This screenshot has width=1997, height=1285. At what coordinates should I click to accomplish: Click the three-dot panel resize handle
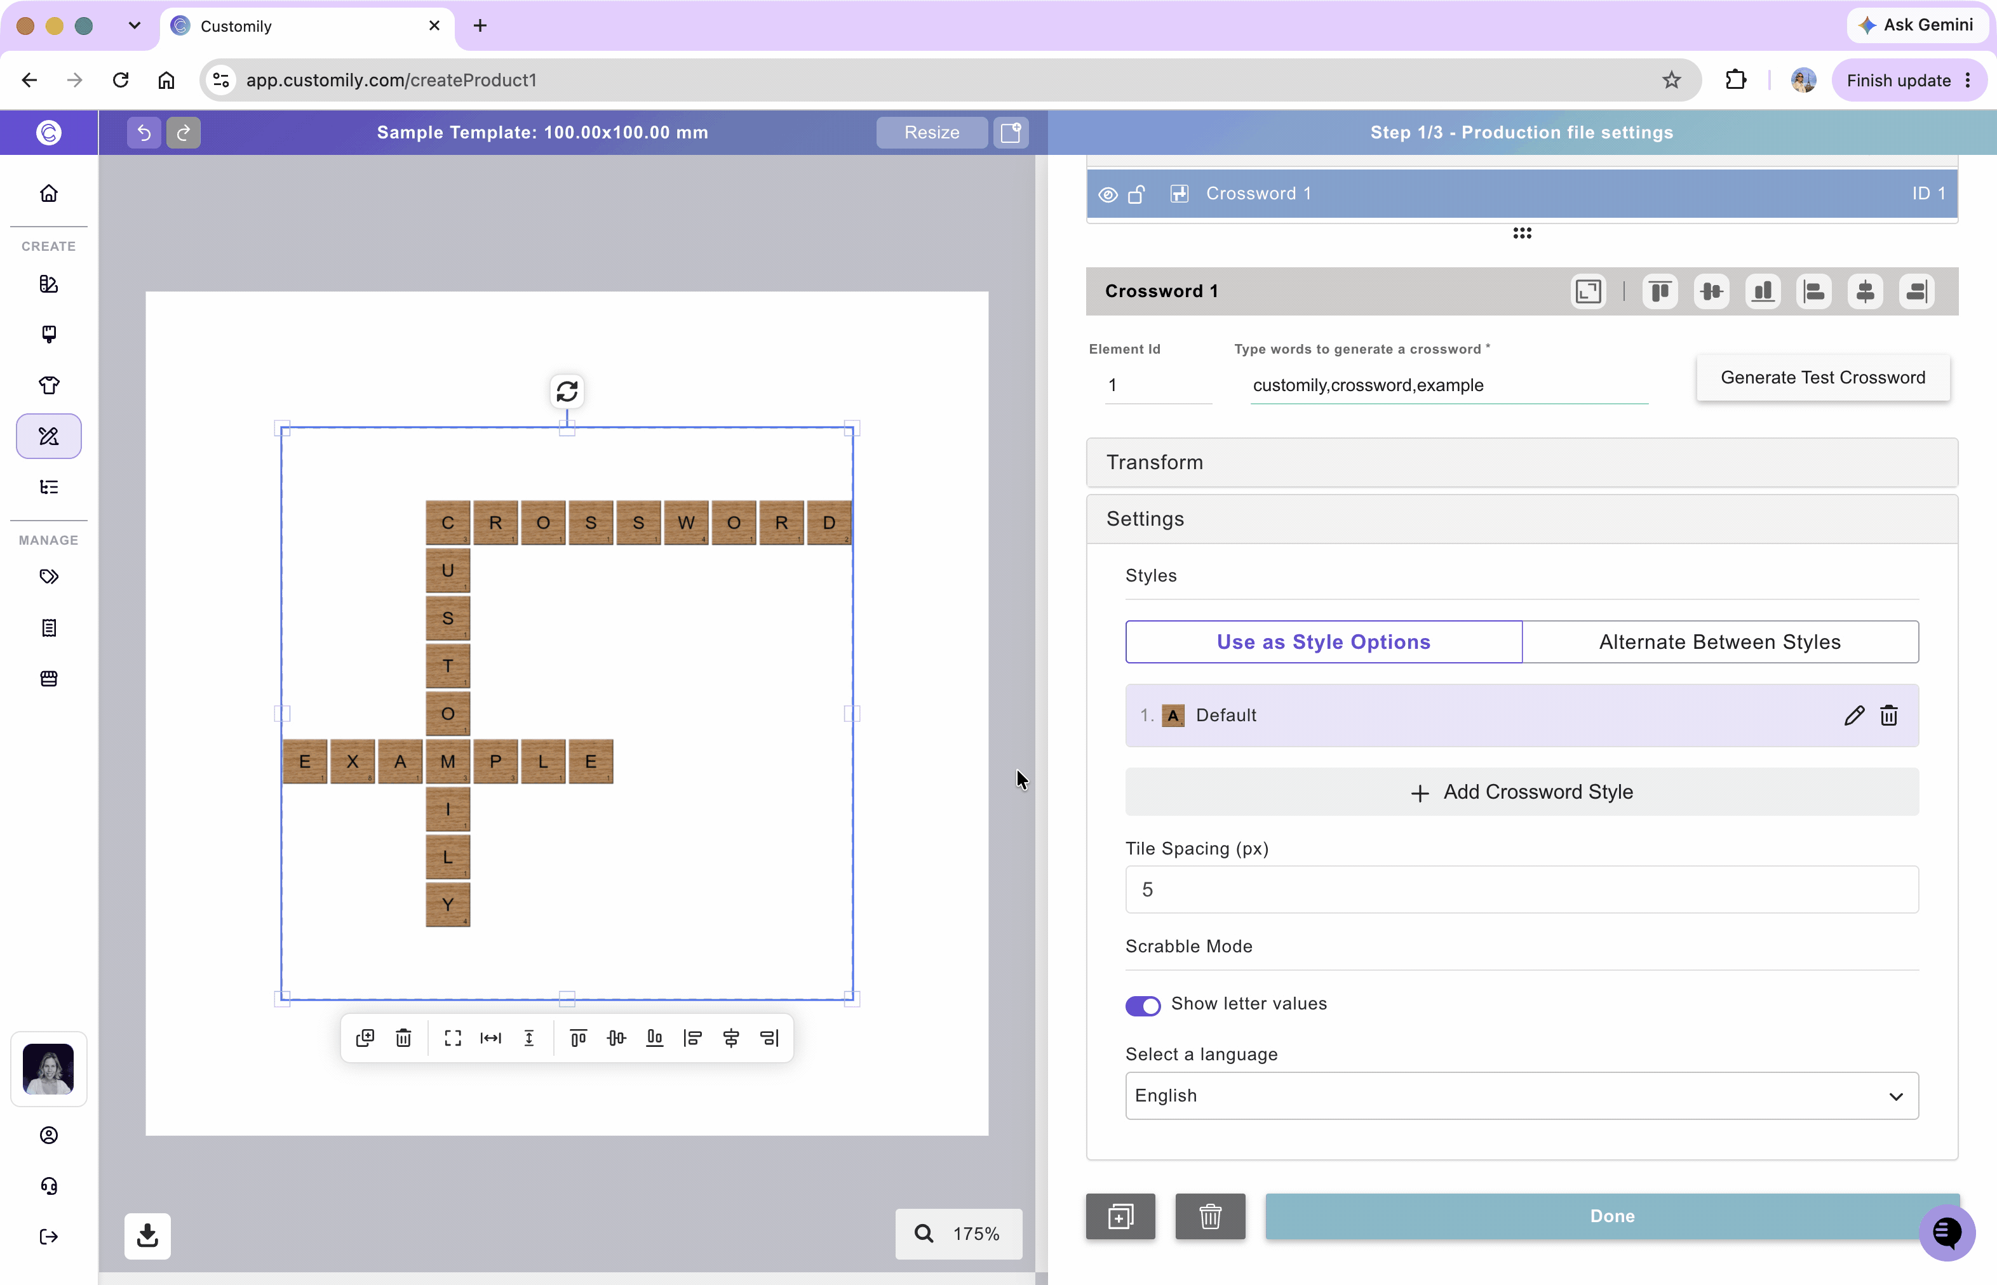[x=1522, y=234]
